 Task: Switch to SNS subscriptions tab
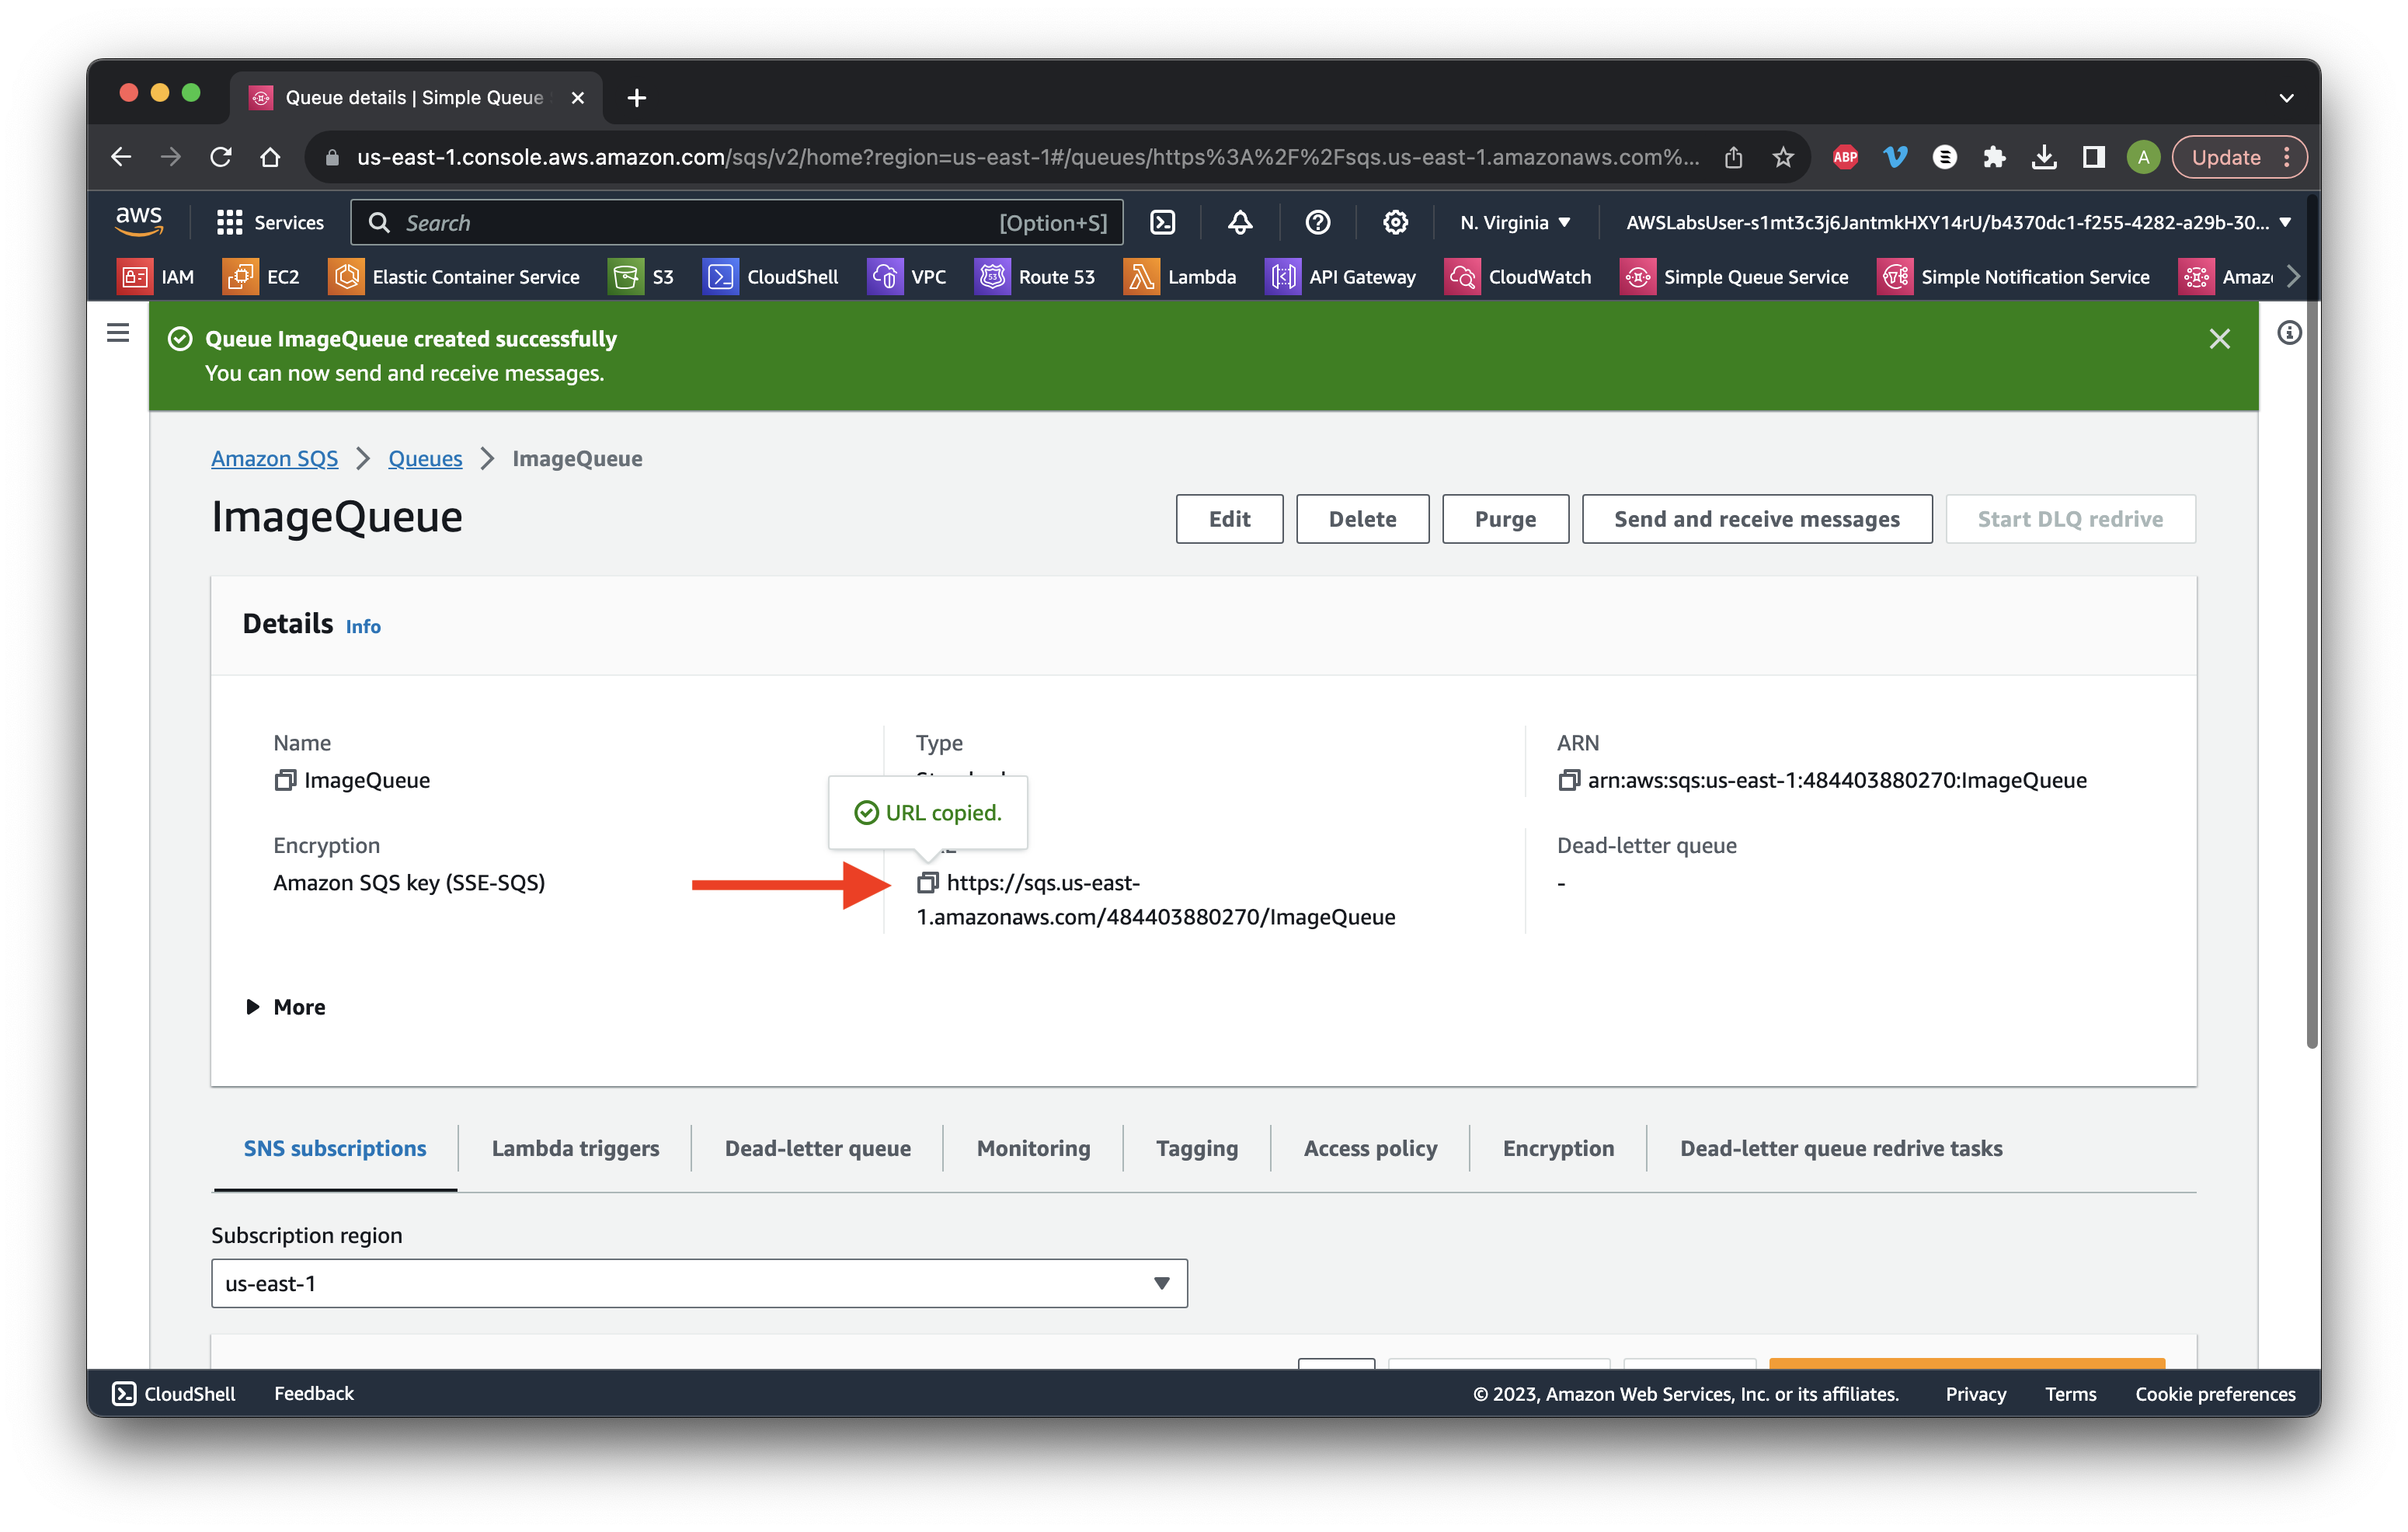click(x=335, y=1148)
